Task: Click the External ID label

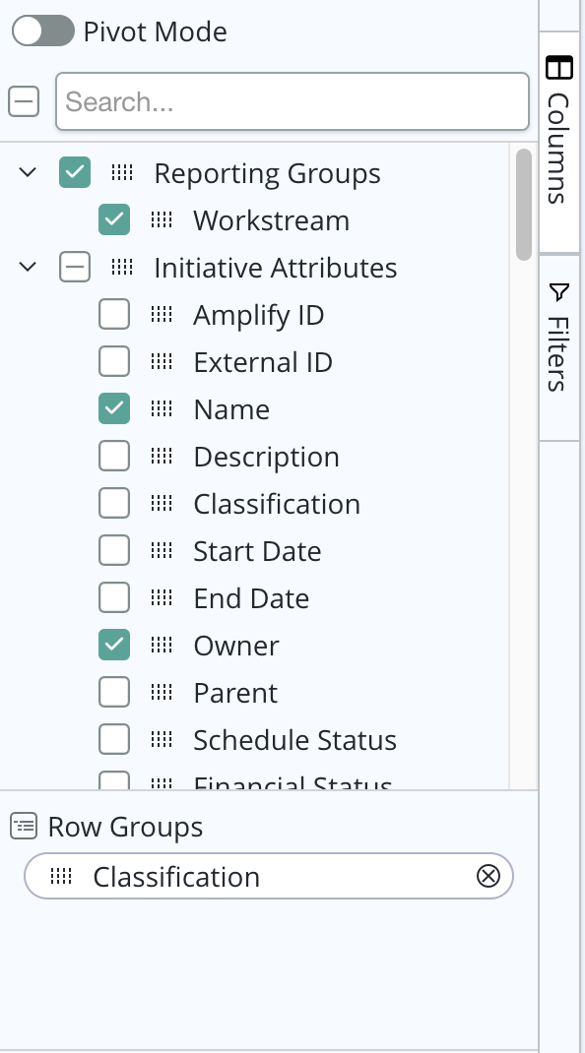Action: tap(263, 362)
